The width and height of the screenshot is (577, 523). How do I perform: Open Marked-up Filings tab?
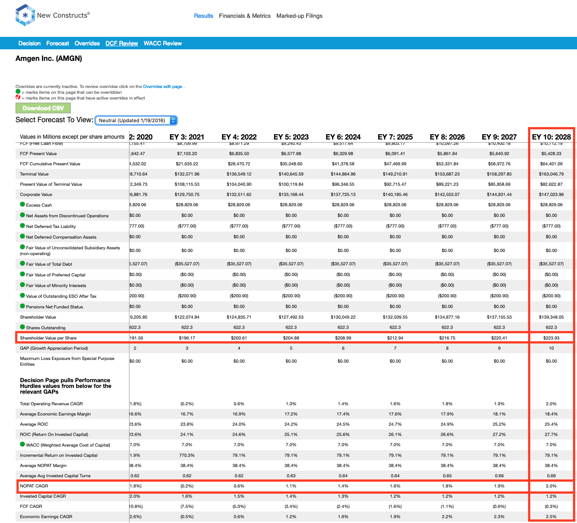point(299,16)
